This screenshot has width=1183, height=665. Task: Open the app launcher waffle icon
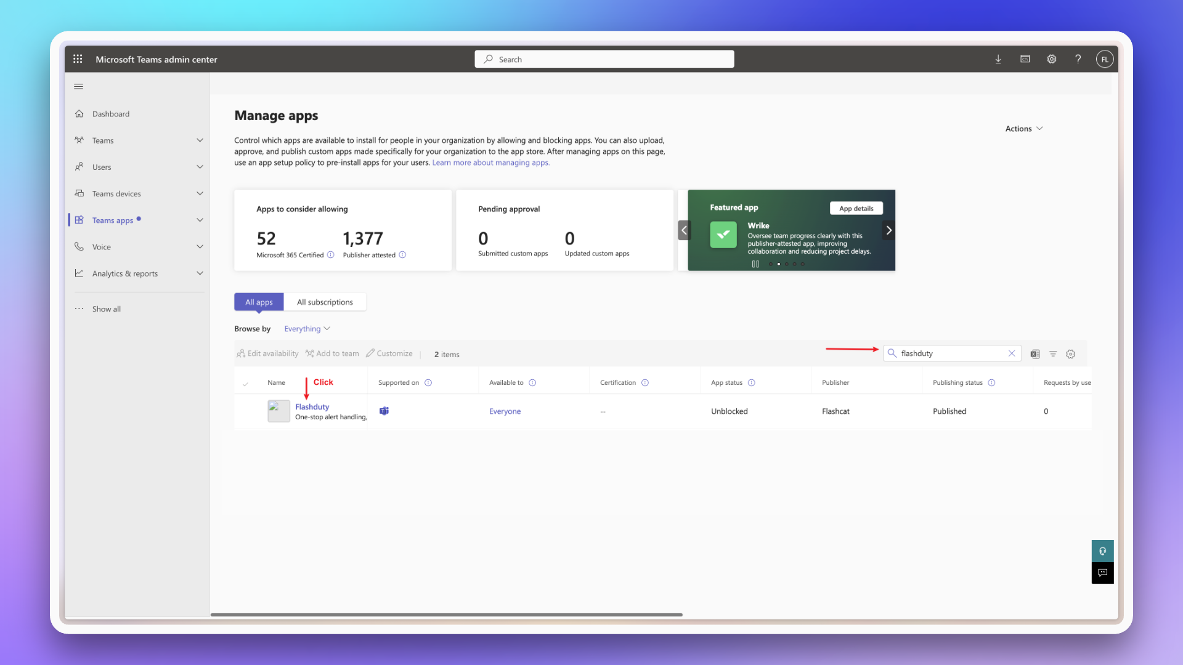(x=78, y=59)
